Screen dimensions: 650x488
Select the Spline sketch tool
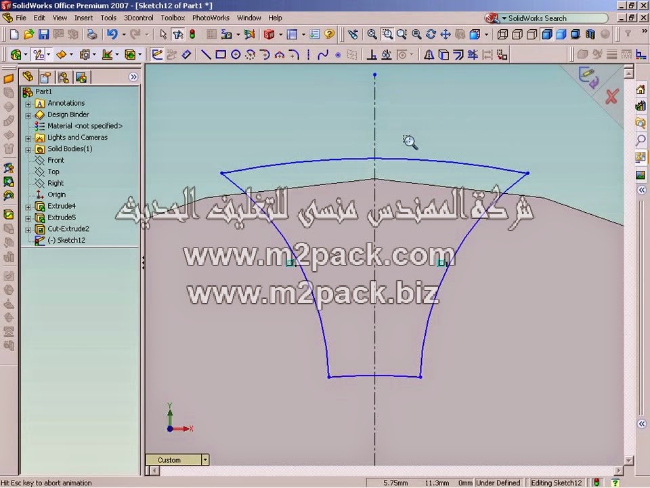click(323, 55)
